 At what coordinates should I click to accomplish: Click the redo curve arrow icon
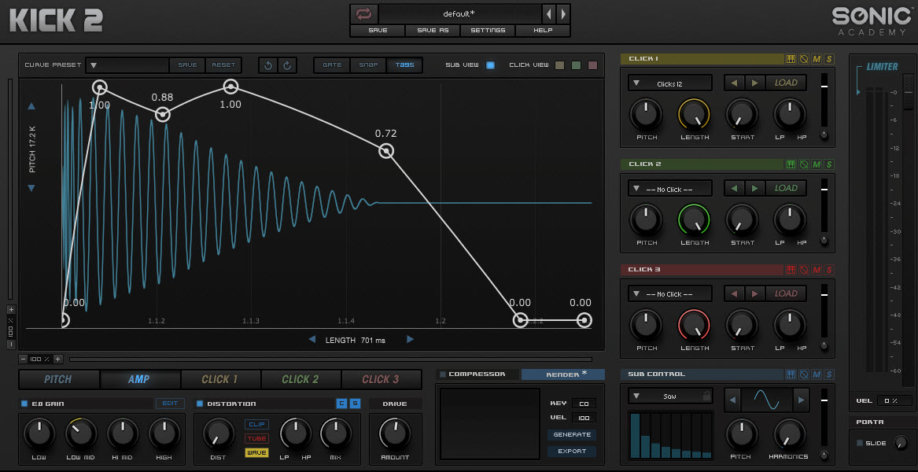(287, 65)
